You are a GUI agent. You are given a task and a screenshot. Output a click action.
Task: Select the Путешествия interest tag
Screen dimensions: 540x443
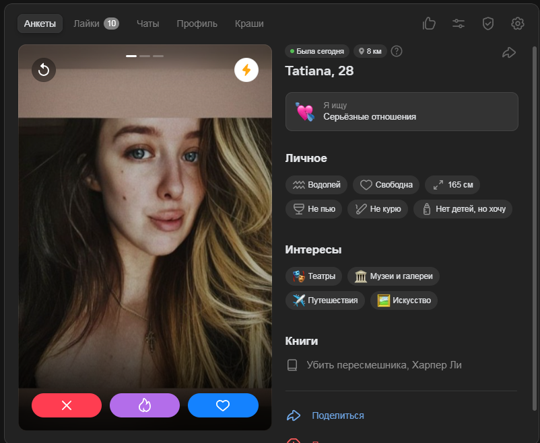pyautogui.click(x=326, y=300)
